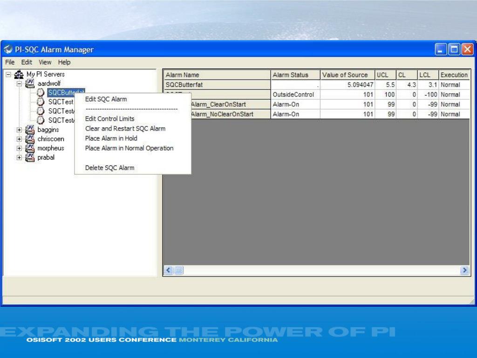Expand the prabal server node
Screen dimensions: 477x358
coord(19,158)
